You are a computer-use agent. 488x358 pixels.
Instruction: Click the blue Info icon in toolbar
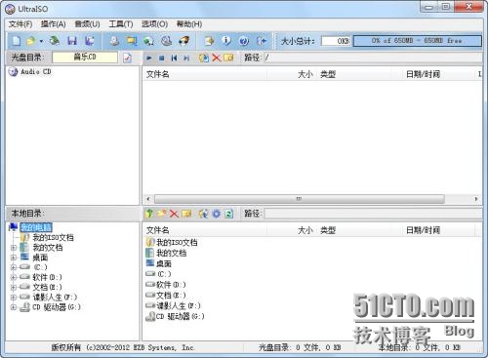pyautogui.click(x=226, y=41)
